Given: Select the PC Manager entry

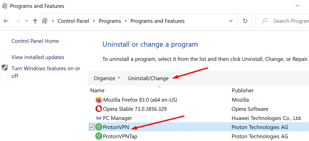Looking at the screenshot, I should (x=117, y=118).
